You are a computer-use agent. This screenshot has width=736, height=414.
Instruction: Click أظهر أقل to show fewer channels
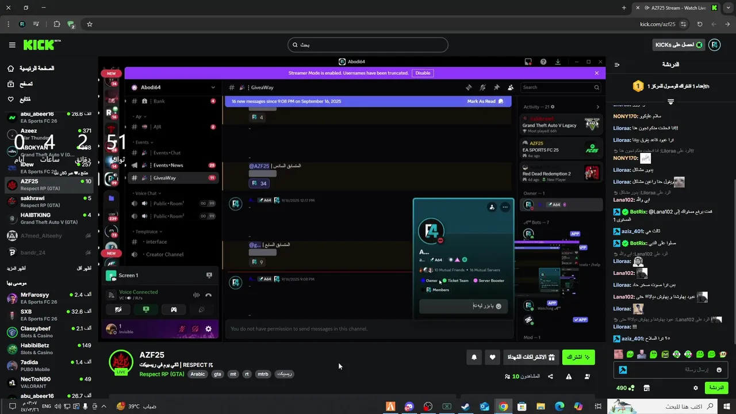point(85,269)
